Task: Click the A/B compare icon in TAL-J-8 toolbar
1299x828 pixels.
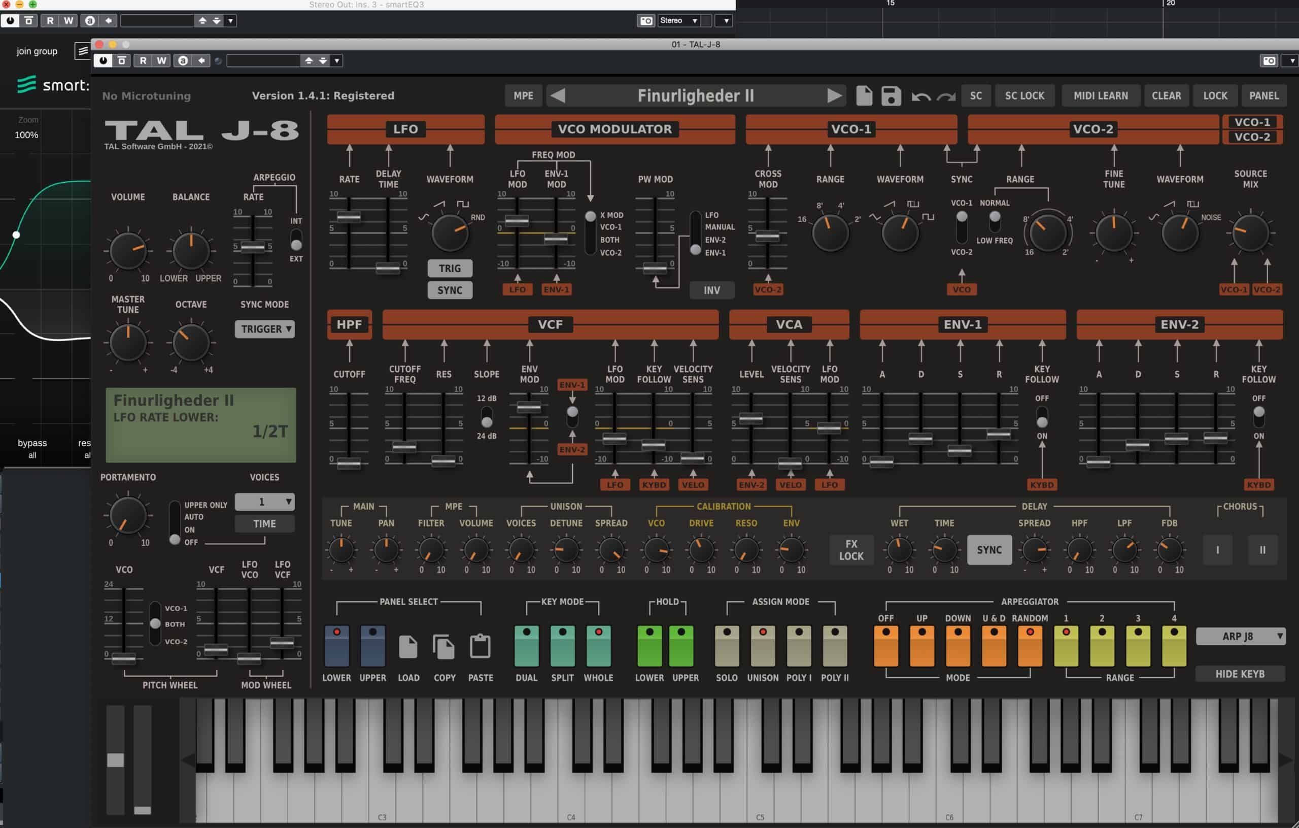Action: 183,60
